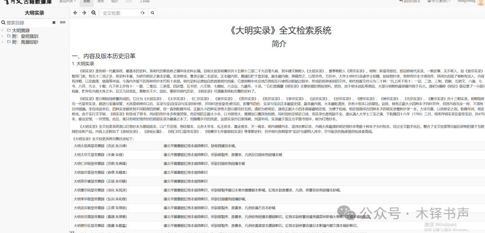Screen dimensions: 485x233
Task: Clear the 搜索目錄 box with the X icon
Action: (x=54, y=22)
